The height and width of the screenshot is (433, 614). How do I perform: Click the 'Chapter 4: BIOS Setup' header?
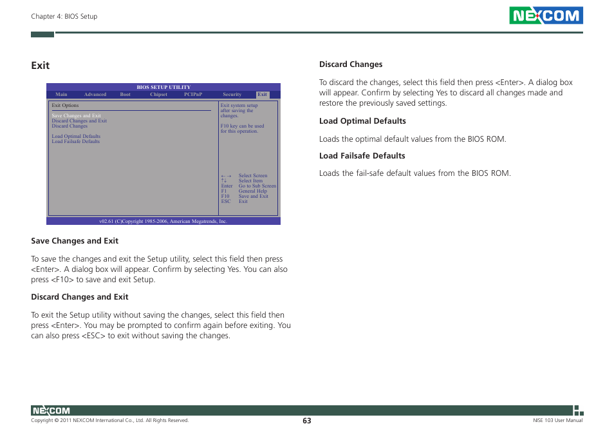point(64,17)
